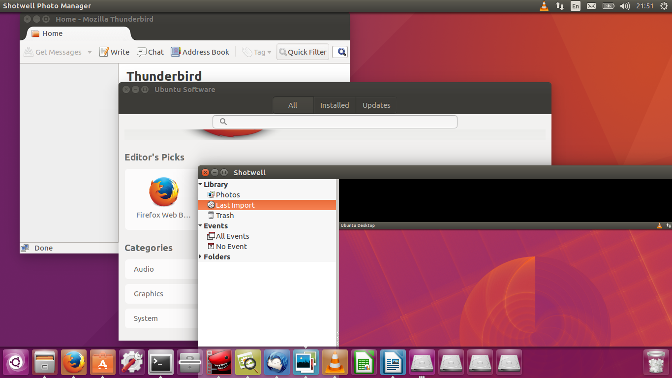
Task: Open LibreOffice Calc from the dock
Action: pyautogui.click(x=364, y=363)
